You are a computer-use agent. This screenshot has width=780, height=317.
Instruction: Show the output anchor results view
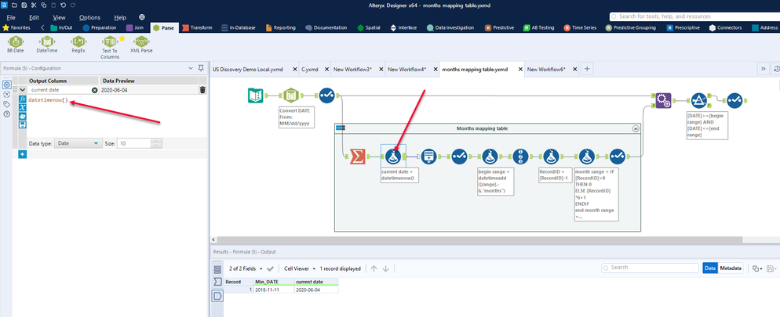(x=217, y=296)
